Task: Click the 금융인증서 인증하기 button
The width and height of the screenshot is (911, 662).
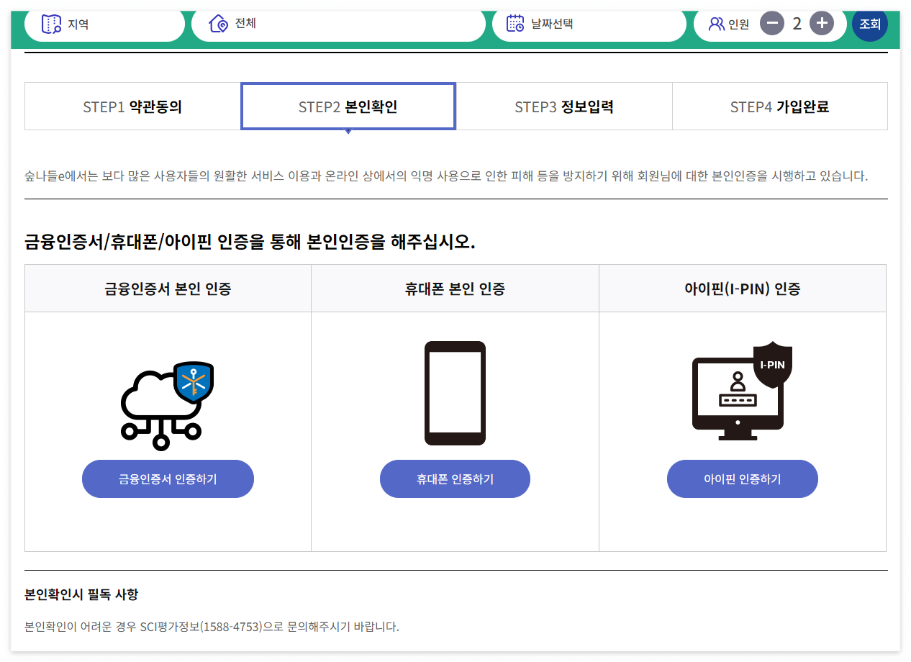Action: pos(168,479)
